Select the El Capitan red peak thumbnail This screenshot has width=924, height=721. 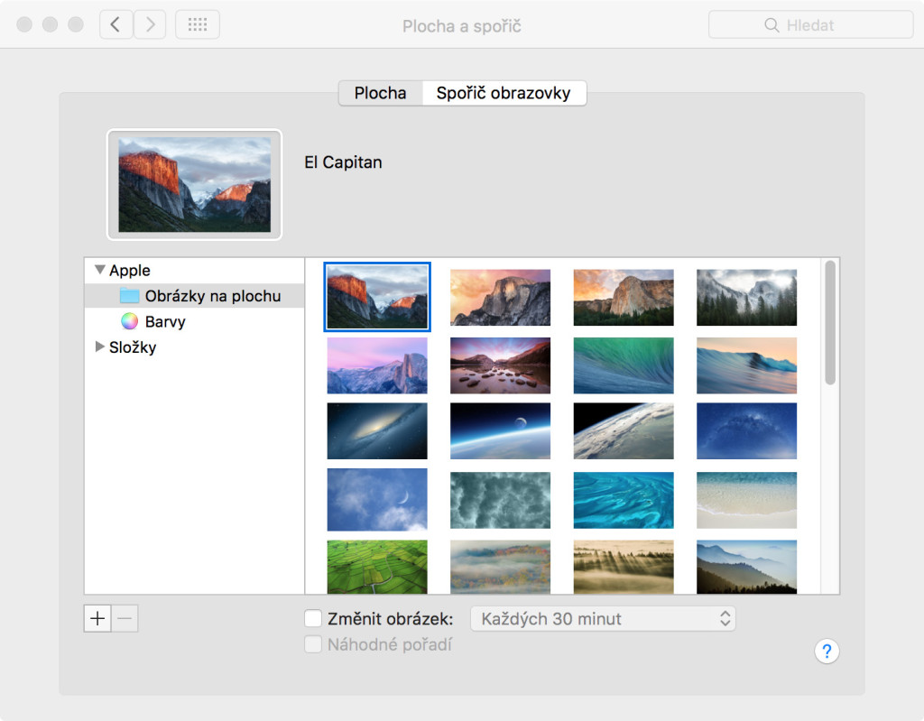(377, 297)
